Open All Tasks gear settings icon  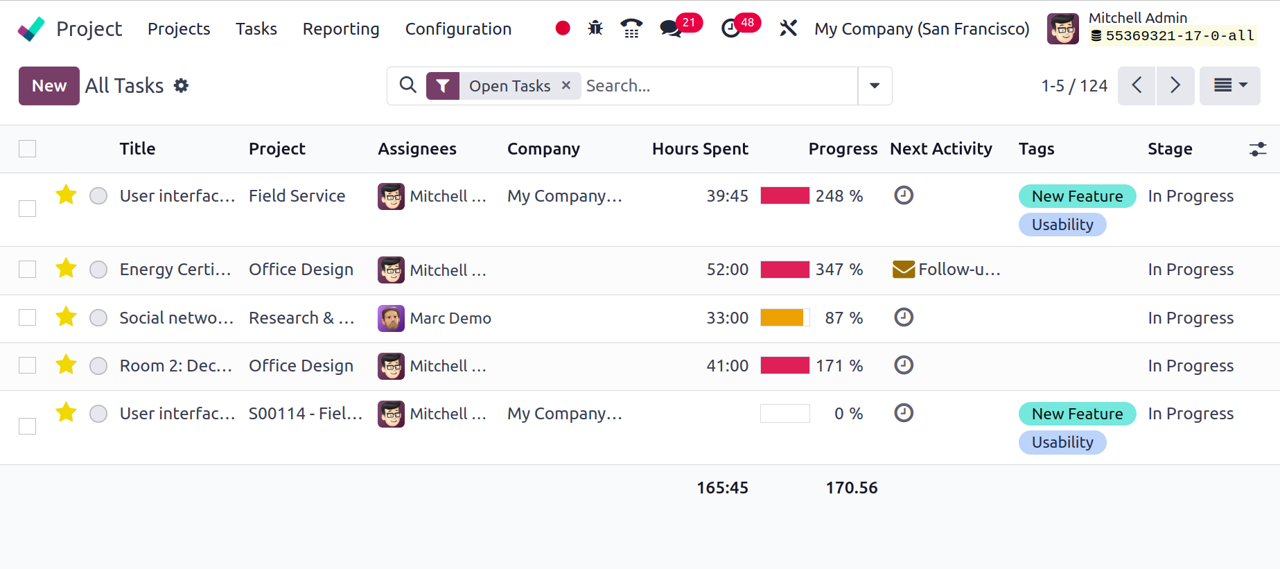coord(181,85)
